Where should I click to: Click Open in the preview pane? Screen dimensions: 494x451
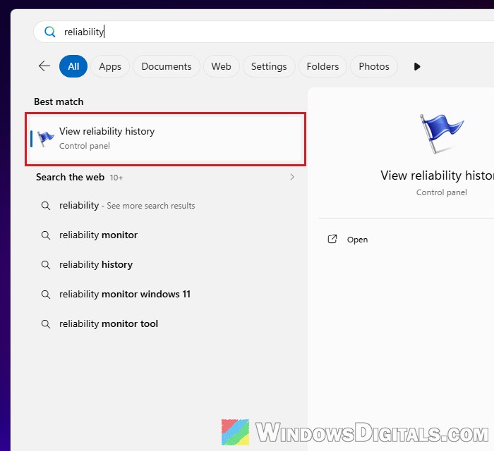[x=357, y=240]
